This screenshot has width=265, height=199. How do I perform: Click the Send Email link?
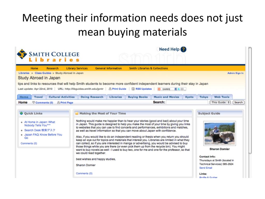coord(206,168)
